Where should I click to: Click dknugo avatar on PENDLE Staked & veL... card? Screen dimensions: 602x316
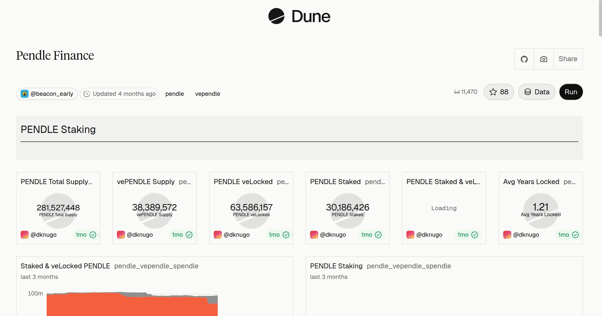[410, 235]
